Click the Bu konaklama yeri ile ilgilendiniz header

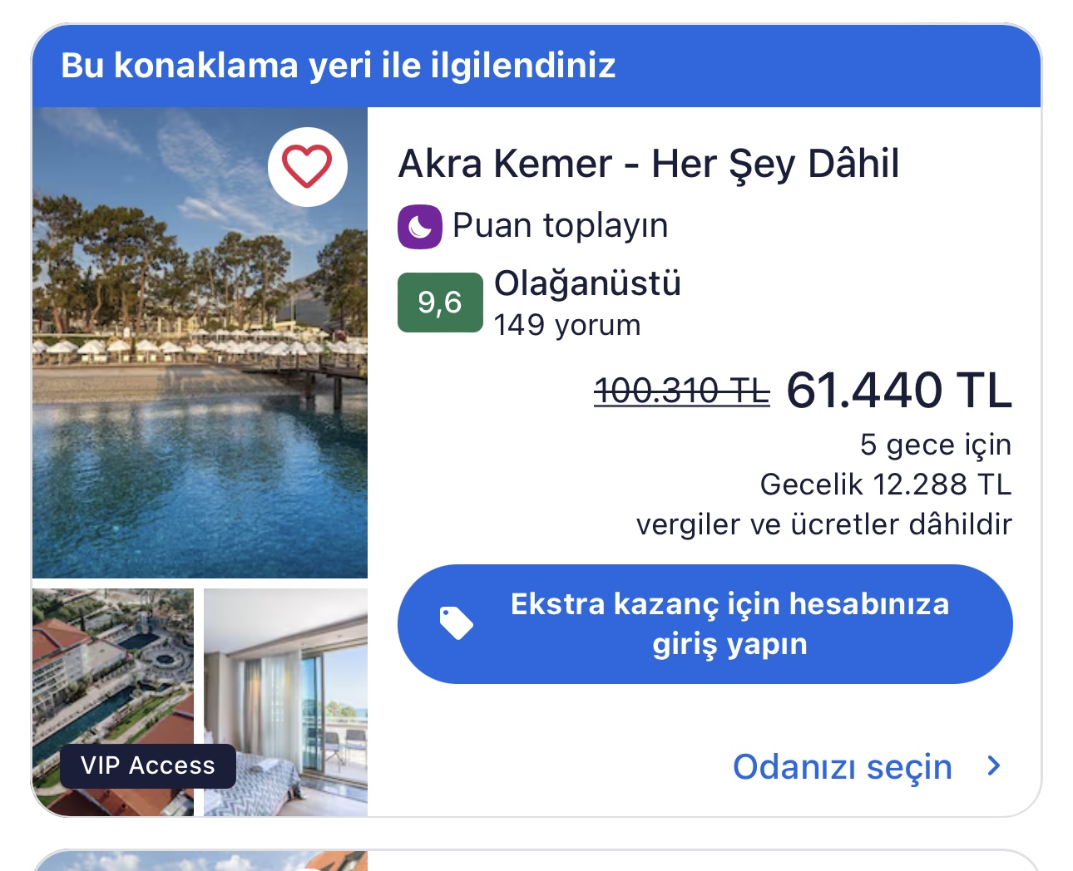[x=339, y=65]
